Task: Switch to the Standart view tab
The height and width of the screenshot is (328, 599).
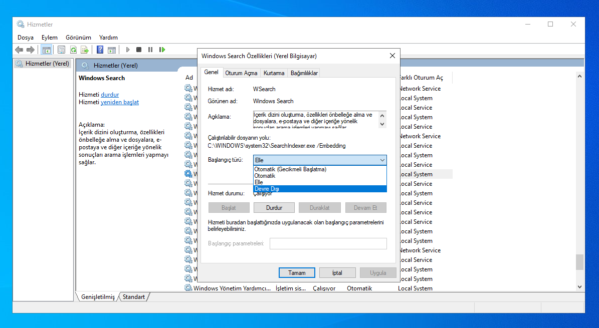Action: pyautogui.click(x=134, y=296)
